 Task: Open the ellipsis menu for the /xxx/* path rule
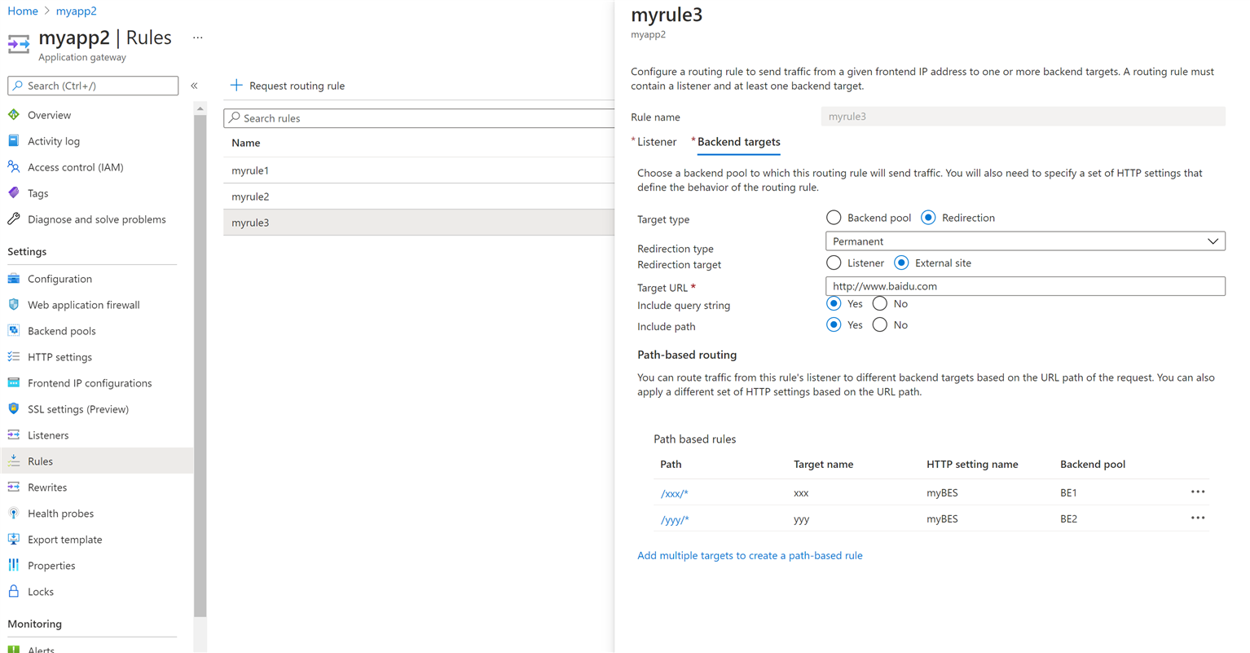pos(1197,492)
